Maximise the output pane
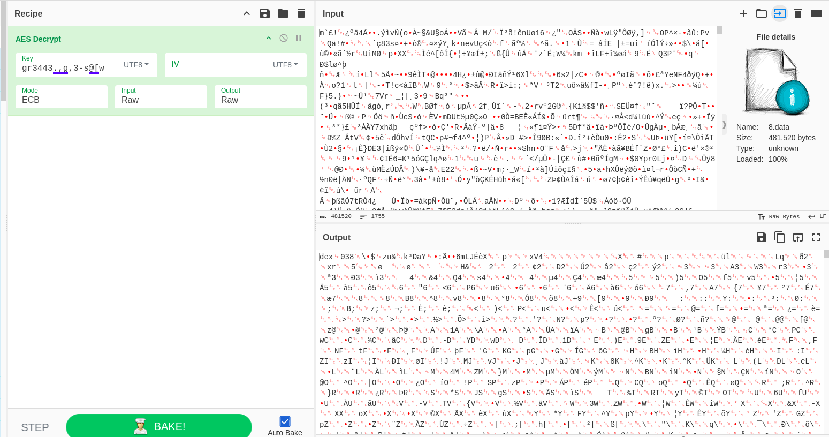The image size is (829, 437). click(816, 237)
